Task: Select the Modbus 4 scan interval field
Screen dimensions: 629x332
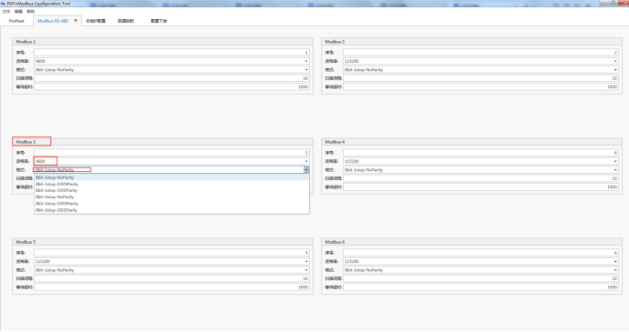Action: [480, 178]
